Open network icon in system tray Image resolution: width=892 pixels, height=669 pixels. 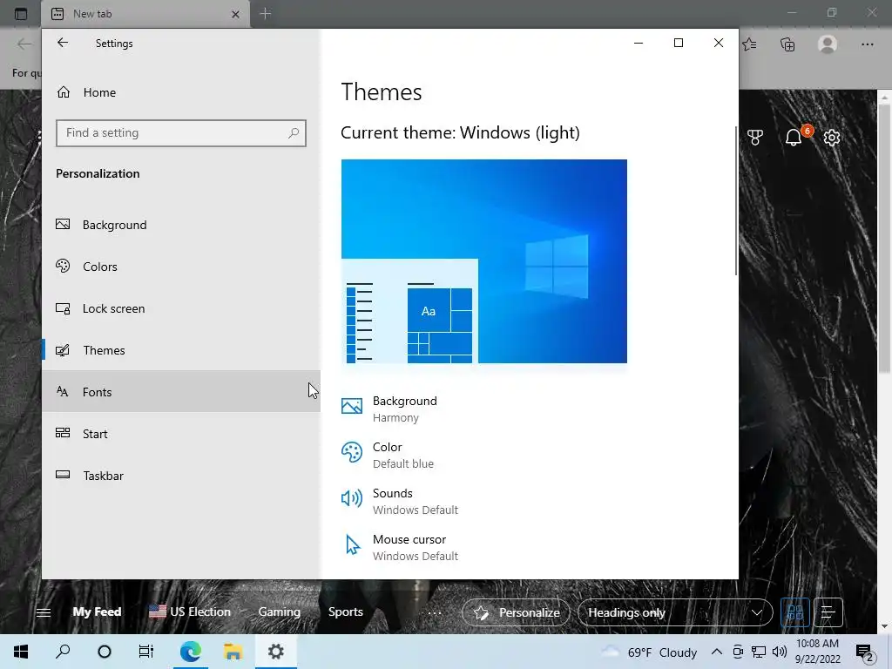click(x=759, y=652)
